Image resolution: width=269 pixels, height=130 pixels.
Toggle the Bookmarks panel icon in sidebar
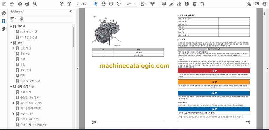coord(4,21)
